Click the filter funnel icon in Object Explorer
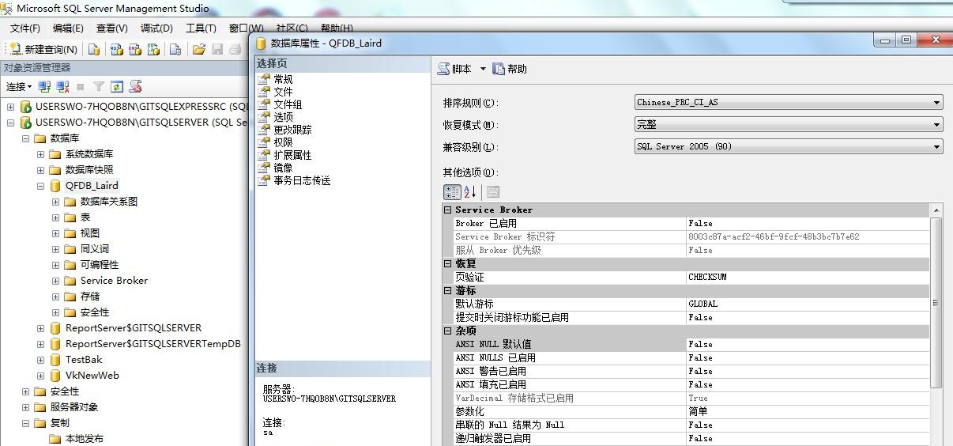Viewport: 953px width, 446px height. pos(99,86)
